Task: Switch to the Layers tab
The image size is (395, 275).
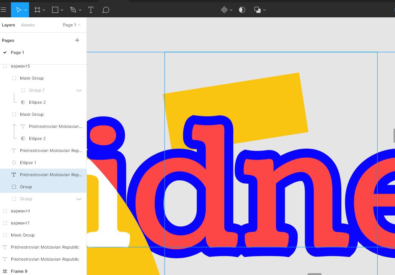Action: point(8,25)
